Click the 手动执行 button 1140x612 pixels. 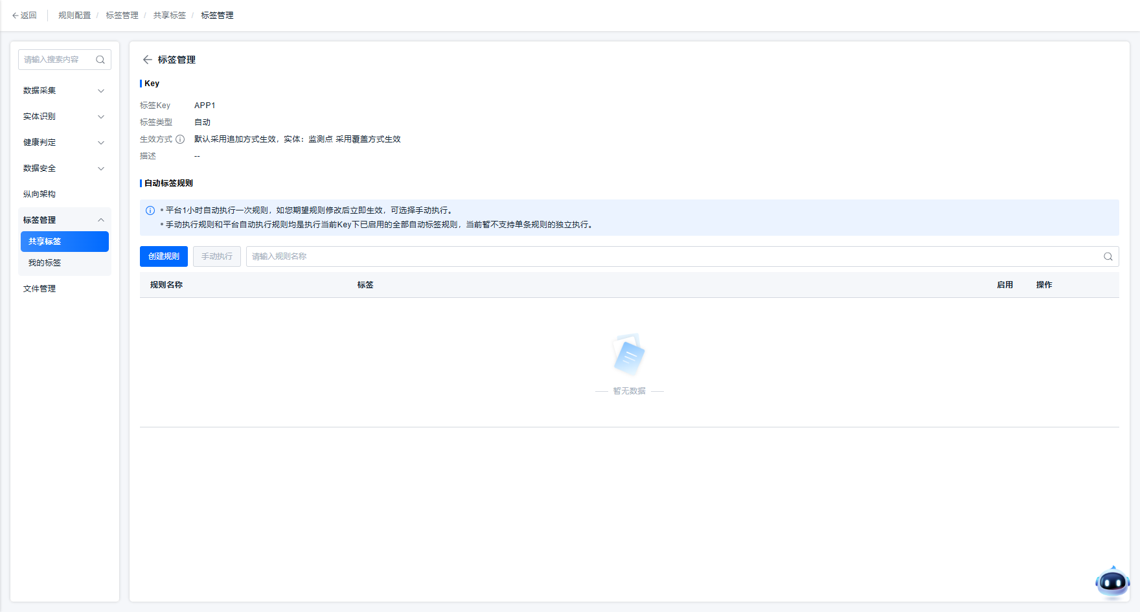pos(217,256)
